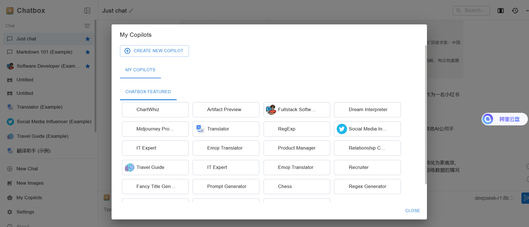Open the Travel Guide (Example) chat
This screenshot has height=227, width=529.
[x=48, y=136]
